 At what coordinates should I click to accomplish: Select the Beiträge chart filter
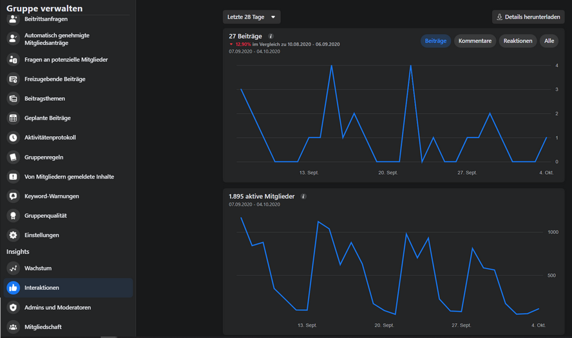click(x=435, y=41)
